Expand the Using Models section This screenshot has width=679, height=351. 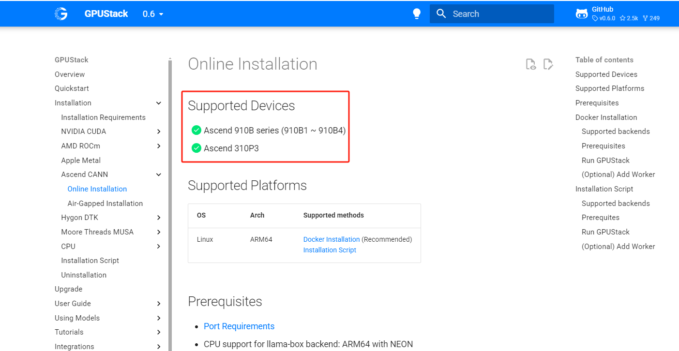click(159, 318)
